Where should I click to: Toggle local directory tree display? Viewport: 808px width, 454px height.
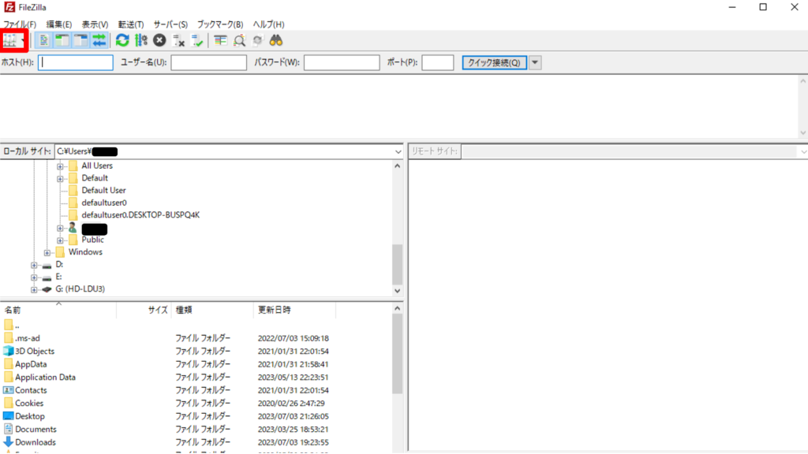62,40
